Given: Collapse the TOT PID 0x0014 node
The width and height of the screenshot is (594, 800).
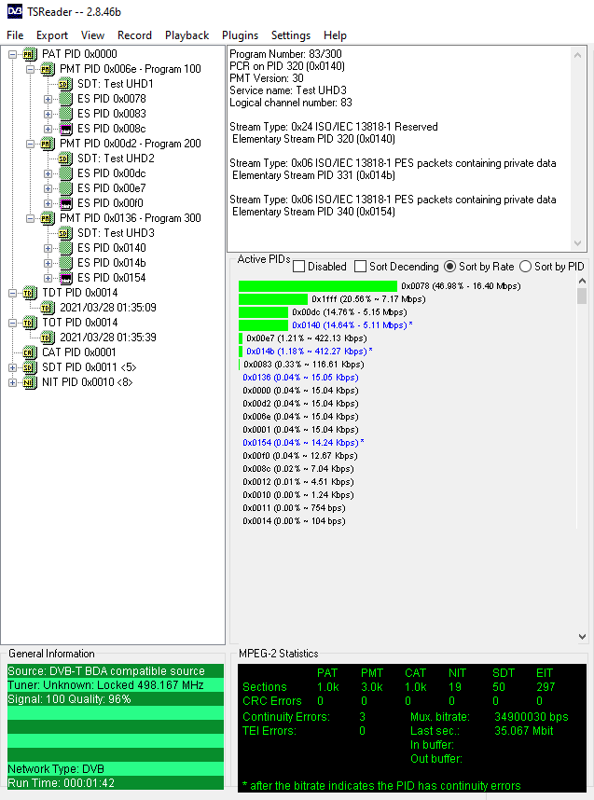Looking at the screenshot, I should [13, 323].
